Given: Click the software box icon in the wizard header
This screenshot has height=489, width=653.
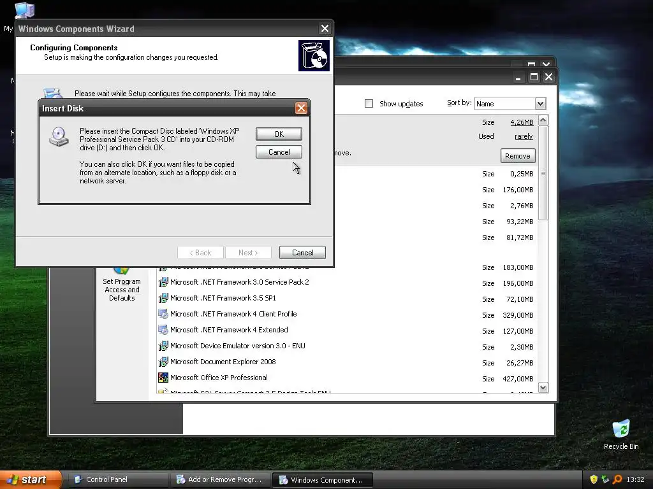Looking at the screenshot, I should point(314,56).
